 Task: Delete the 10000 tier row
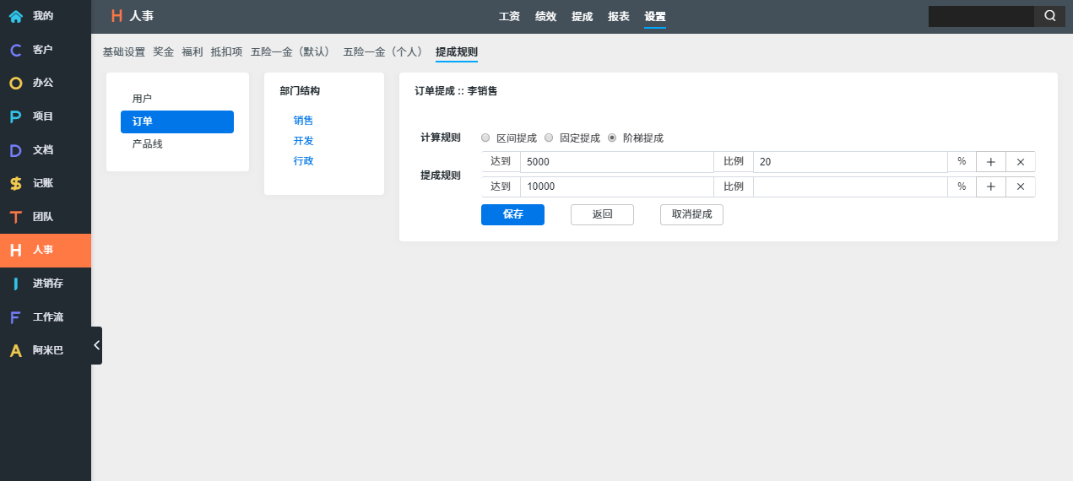tap(1020, 187)
